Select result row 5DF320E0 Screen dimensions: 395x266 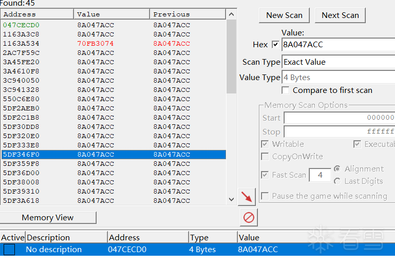tap(114, 136)
